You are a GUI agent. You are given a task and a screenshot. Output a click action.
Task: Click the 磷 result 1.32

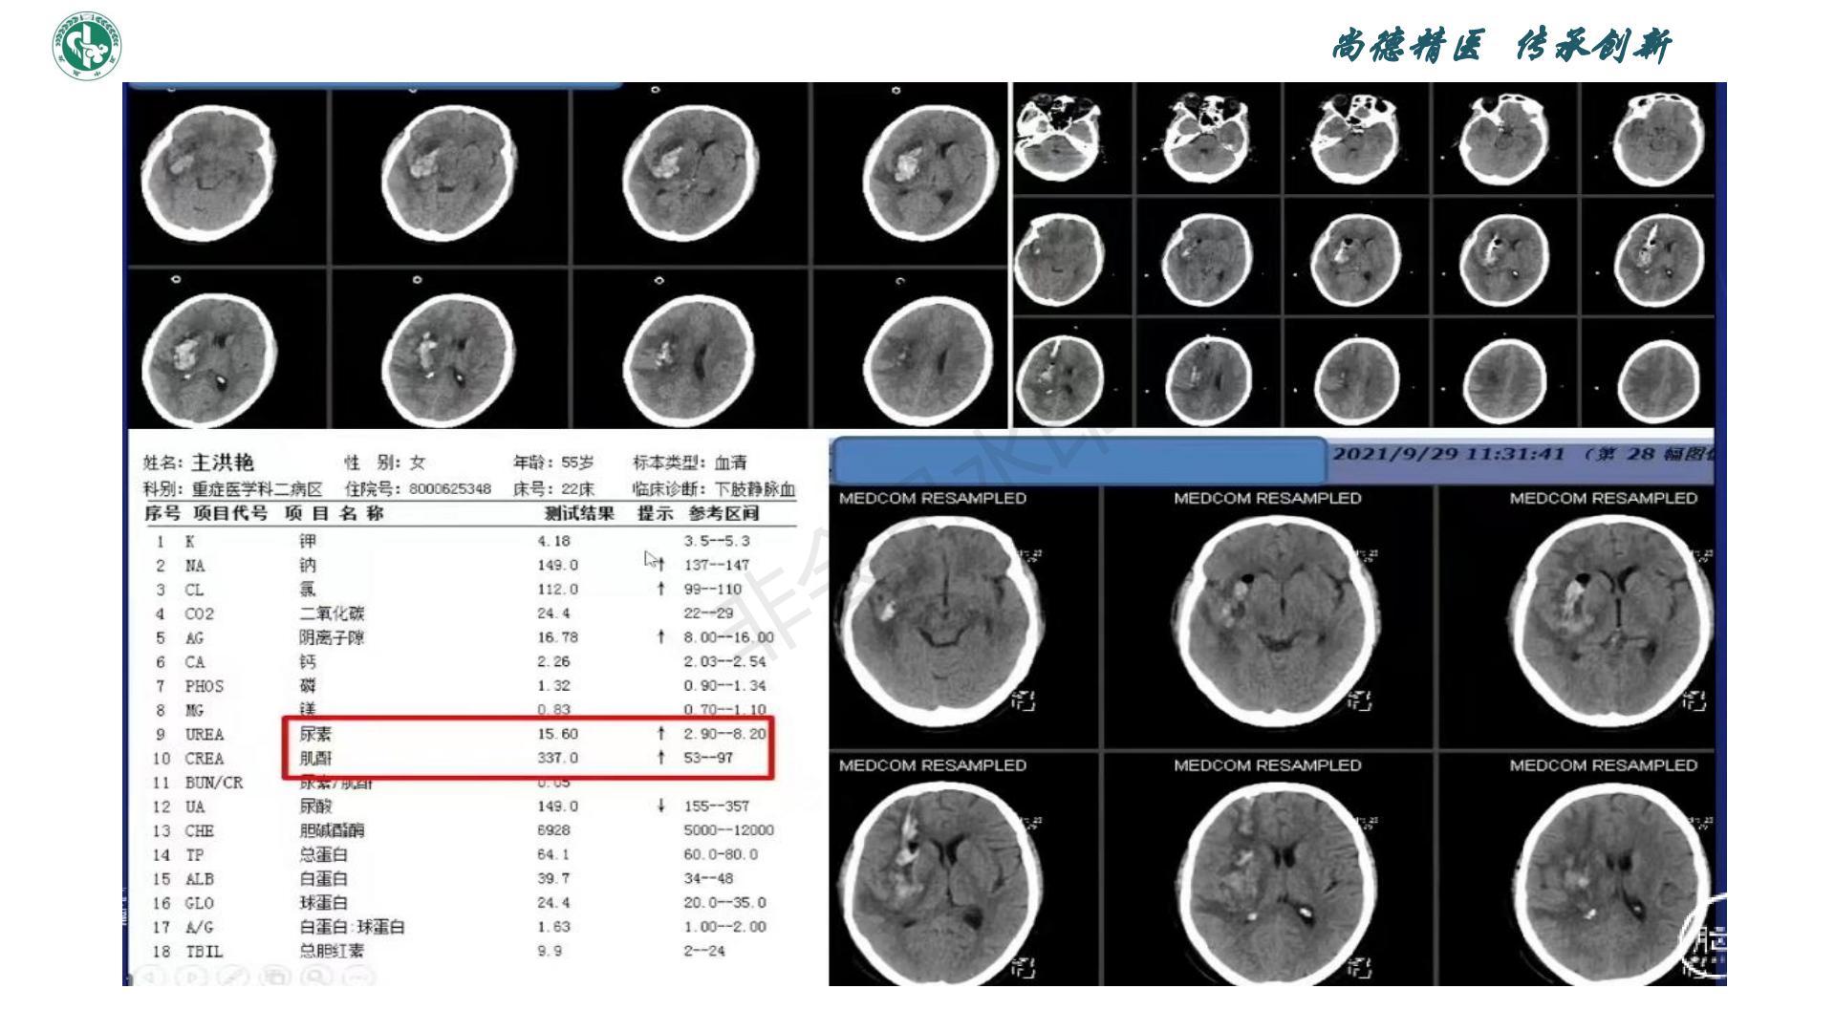point(553,685)
